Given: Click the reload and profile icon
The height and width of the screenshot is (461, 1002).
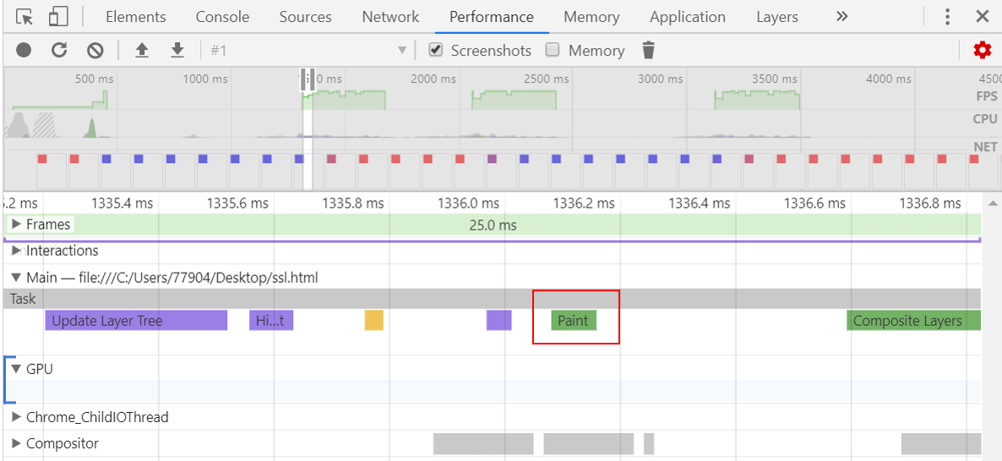Looking at the screenshot, I should [59, 51].
